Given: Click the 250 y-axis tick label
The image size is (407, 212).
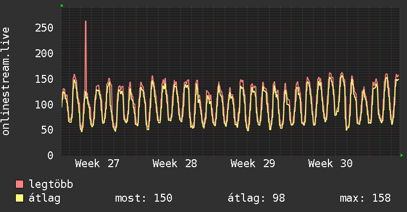Looking at the screenshot, I should click(x=44, y=28).
